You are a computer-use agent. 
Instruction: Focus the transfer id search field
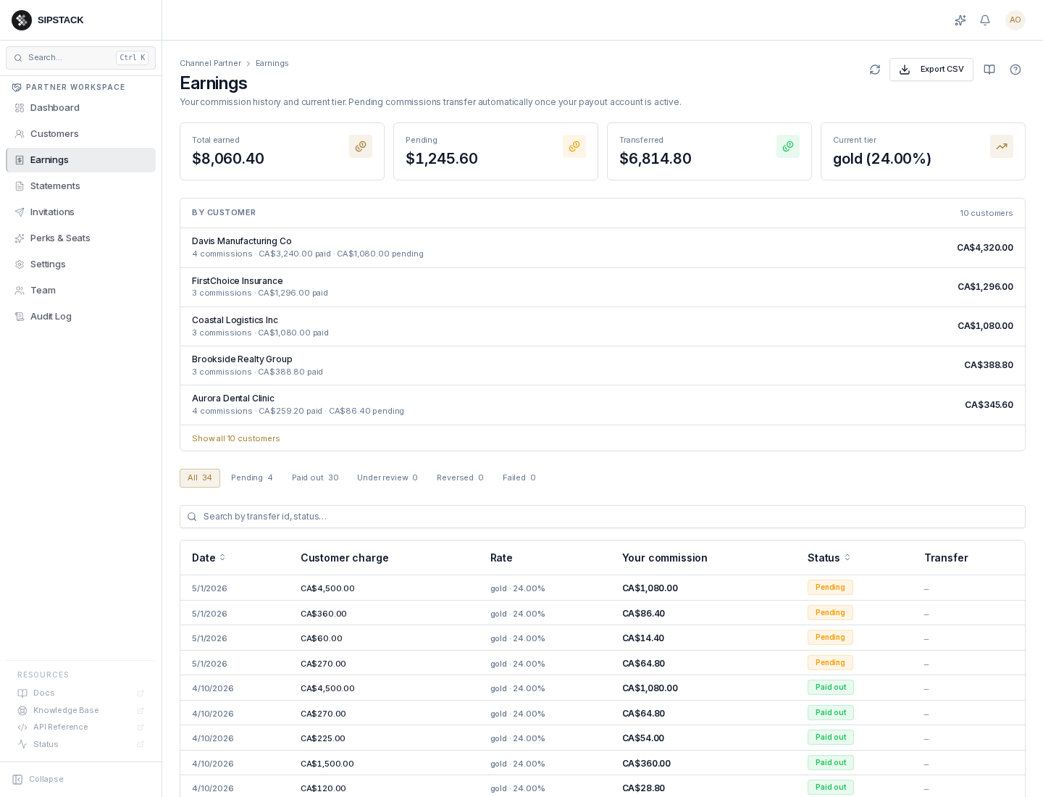point(603,517)
